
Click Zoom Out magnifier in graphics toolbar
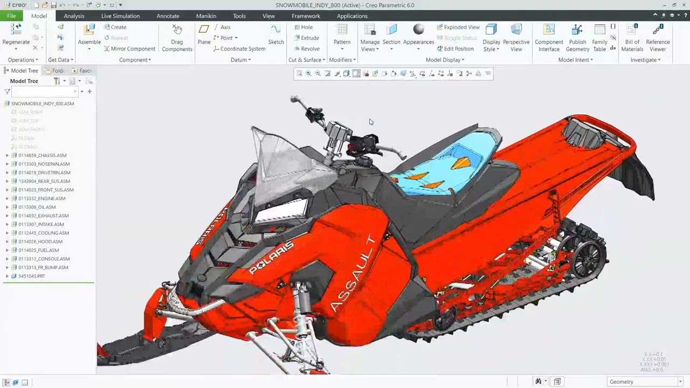[x=318, y=74]
